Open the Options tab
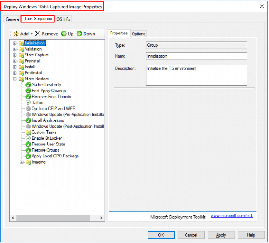Viewport: 269px width, 243px height. 138,34
